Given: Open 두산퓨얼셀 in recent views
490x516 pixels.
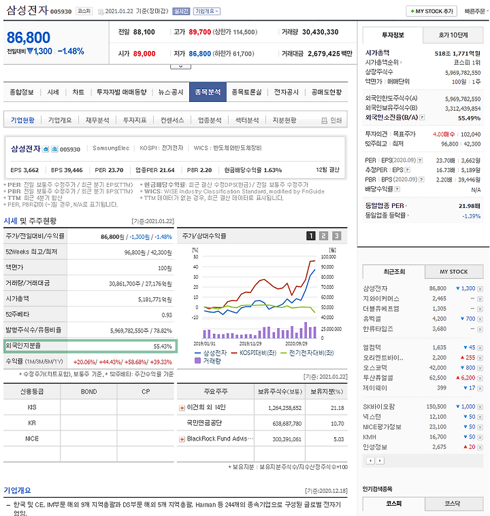Looking at the screenshot, I should (x=378, y=378).
